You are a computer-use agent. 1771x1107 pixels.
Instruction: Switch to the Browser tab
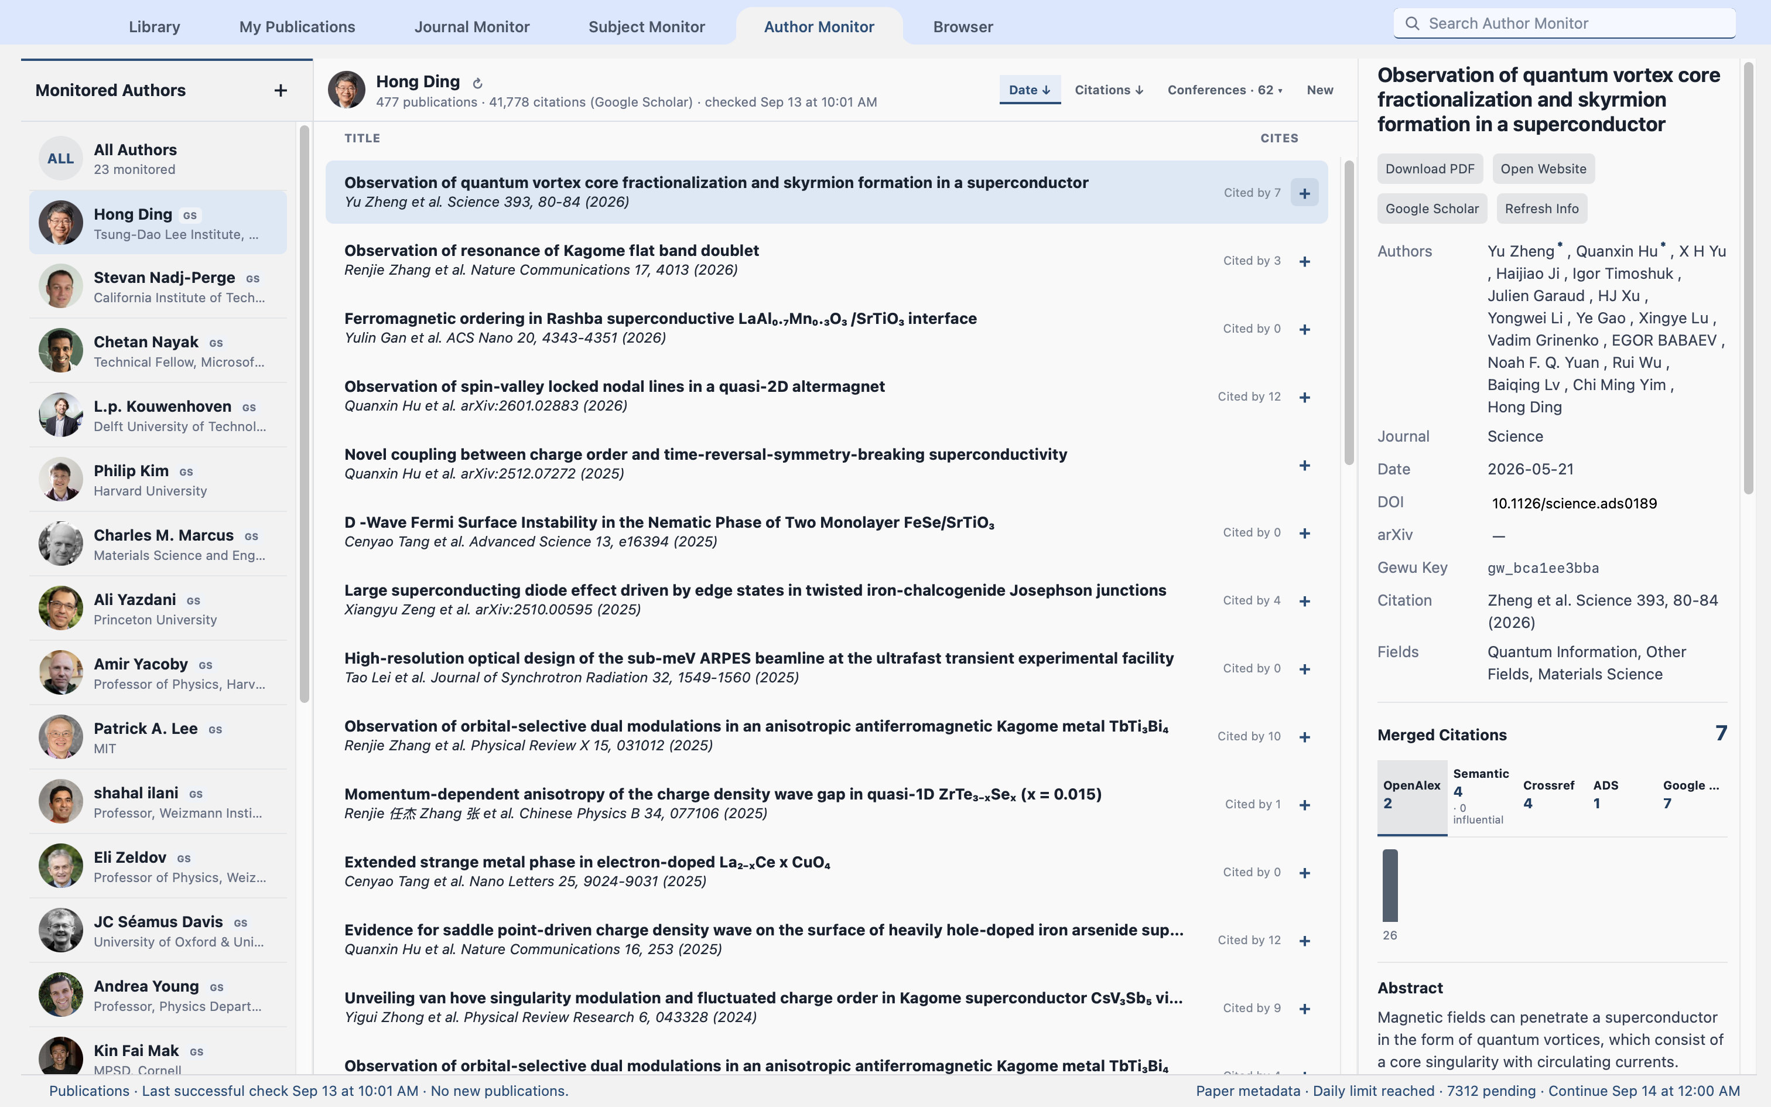coord(963,27)
